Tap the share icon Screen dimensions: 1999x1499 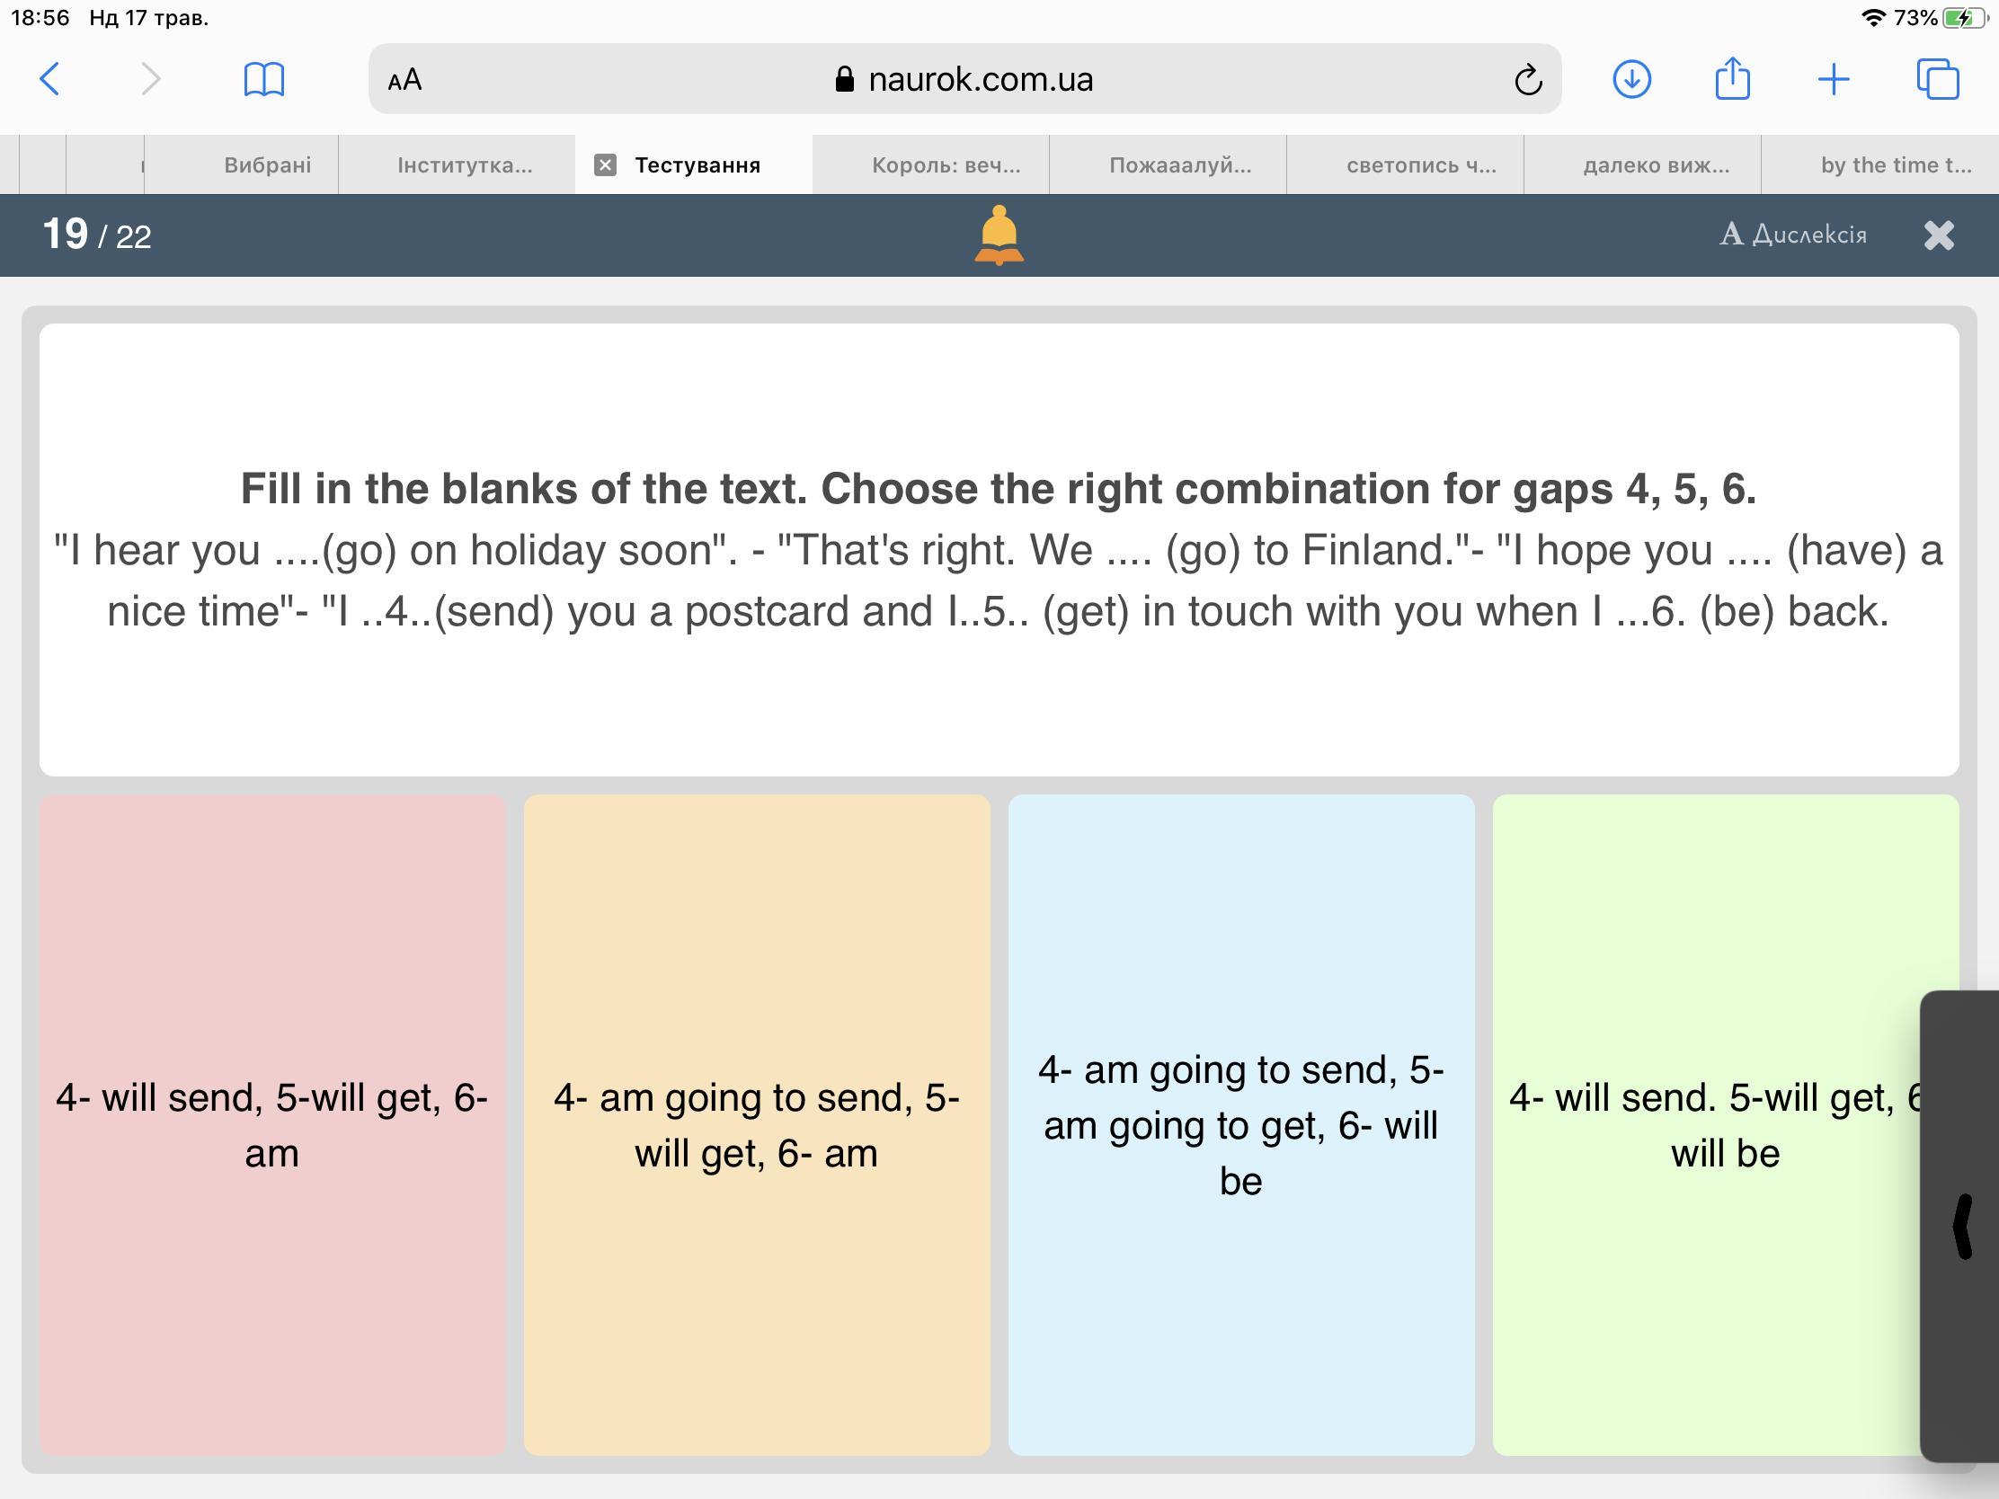pos(1731,79)
